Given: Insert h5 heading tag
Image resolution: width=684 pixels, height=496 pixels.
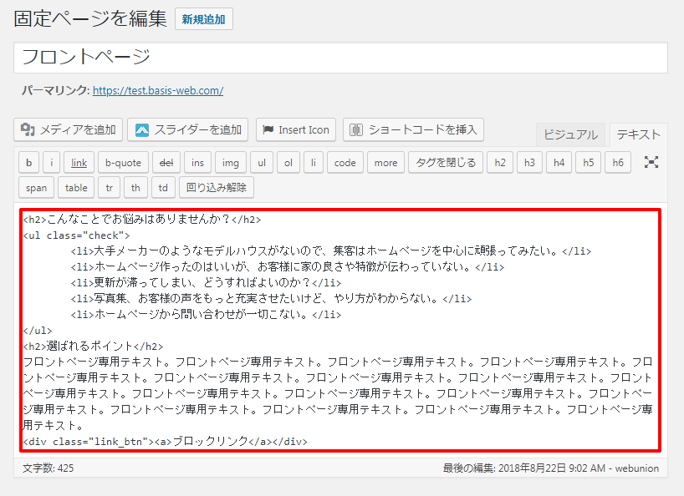Looking at the screenshot, I should [589, 163].
